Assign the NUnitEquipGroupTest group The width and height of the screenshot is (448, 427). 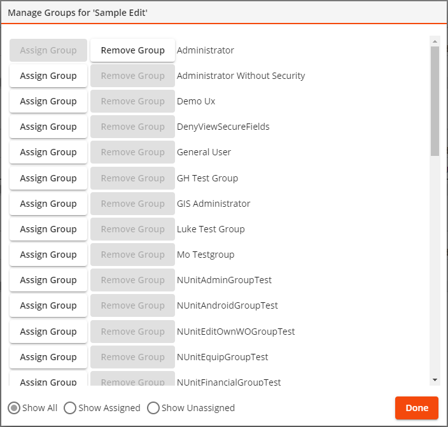click(48, 357)
